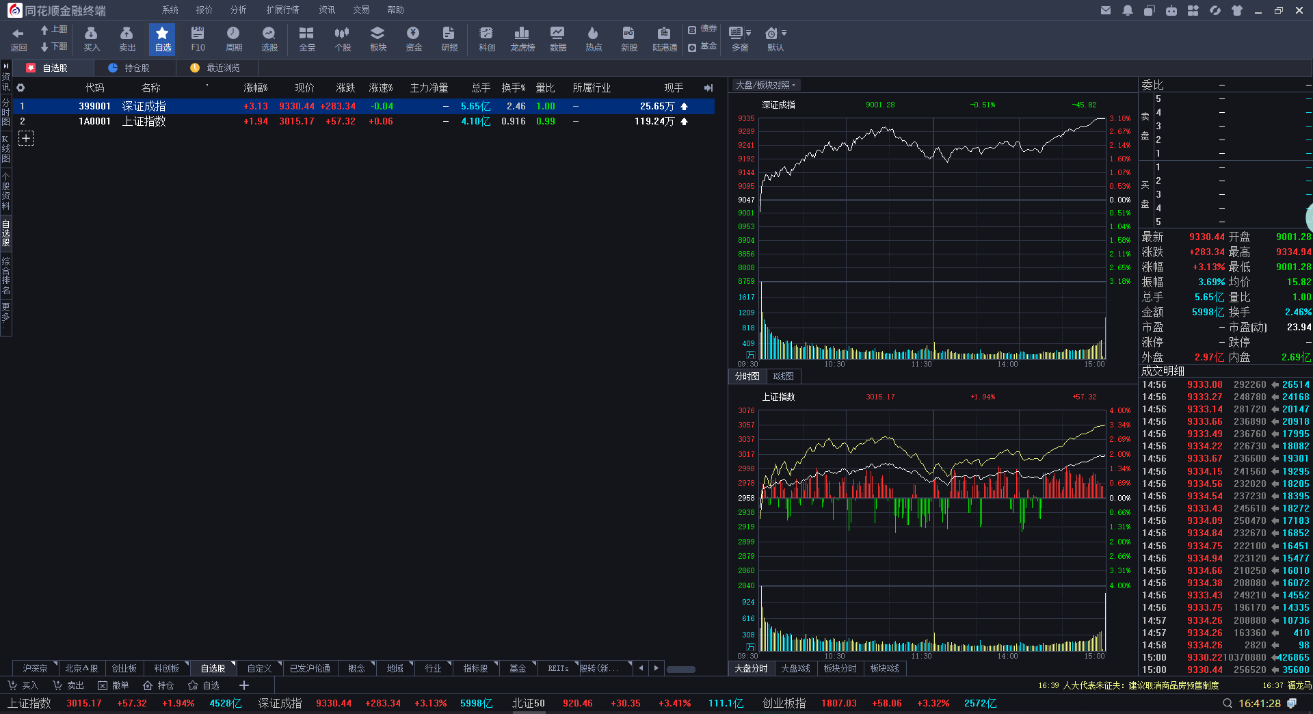Expand the 沪深京 tab corner menu
This screenshot has height=714, width=1313.
(x=55, y=663)
